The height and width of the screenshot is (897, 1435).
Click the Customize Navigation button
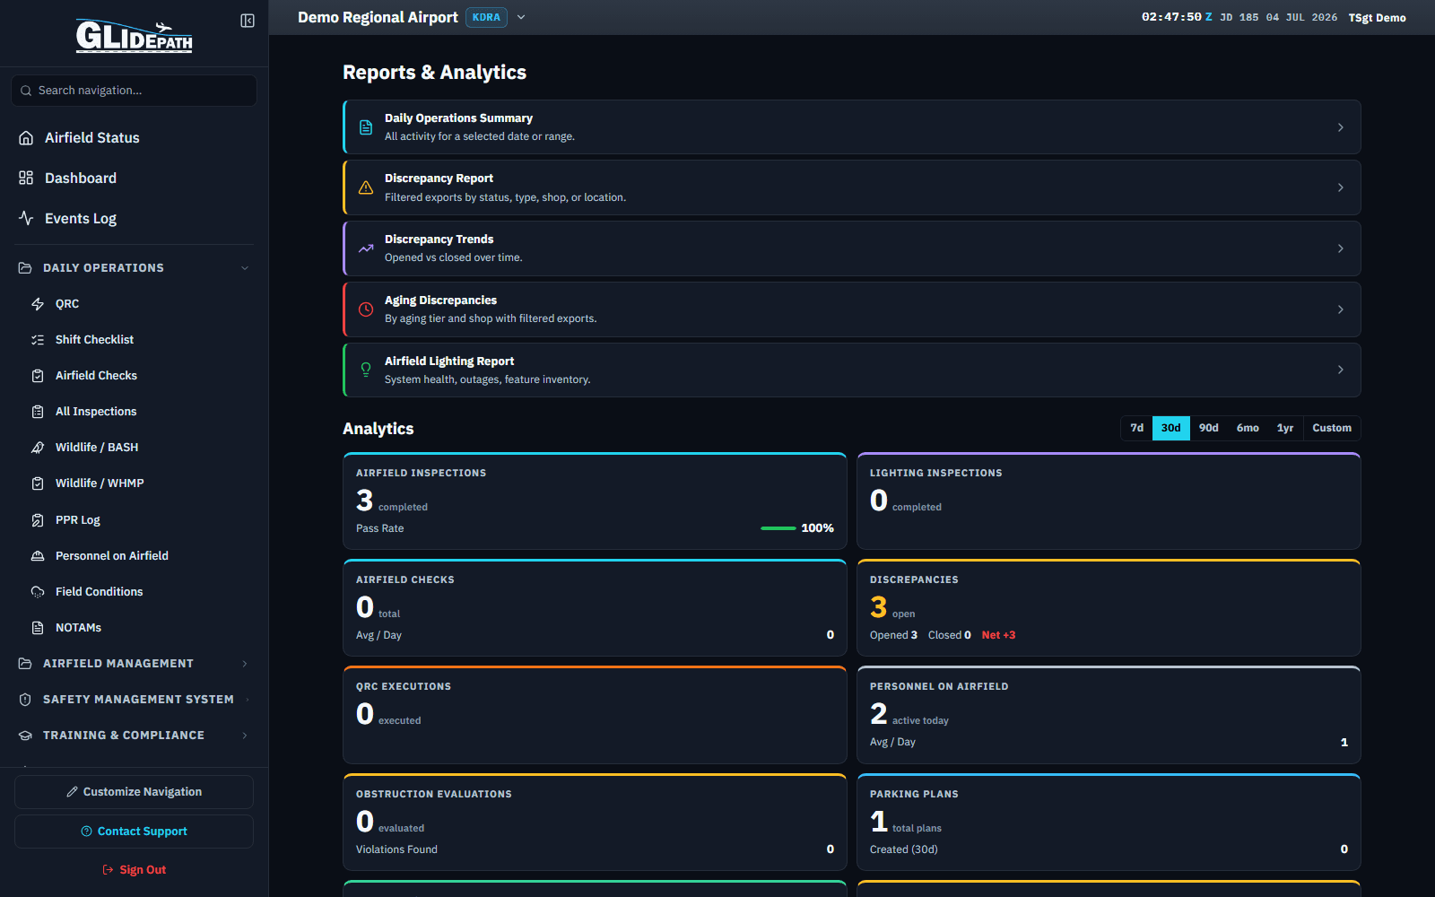click(134, 792)
